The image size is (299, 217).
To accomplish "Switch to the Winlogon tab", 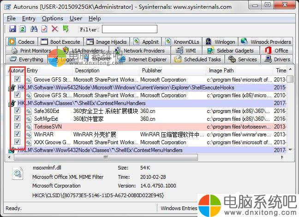I will (x=220, y=41).
